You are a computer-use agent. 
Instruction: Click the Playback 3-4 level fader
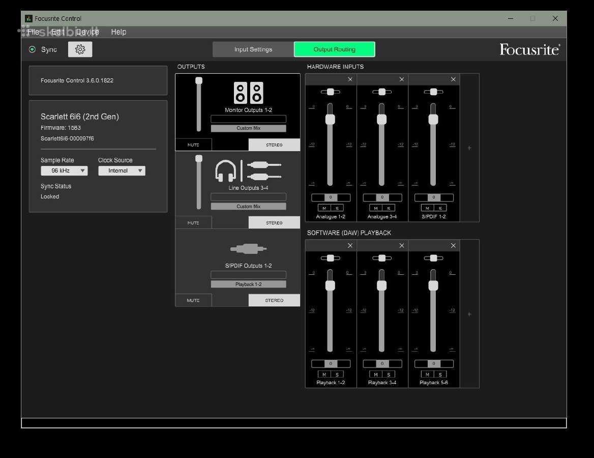(x=382, y=310)
